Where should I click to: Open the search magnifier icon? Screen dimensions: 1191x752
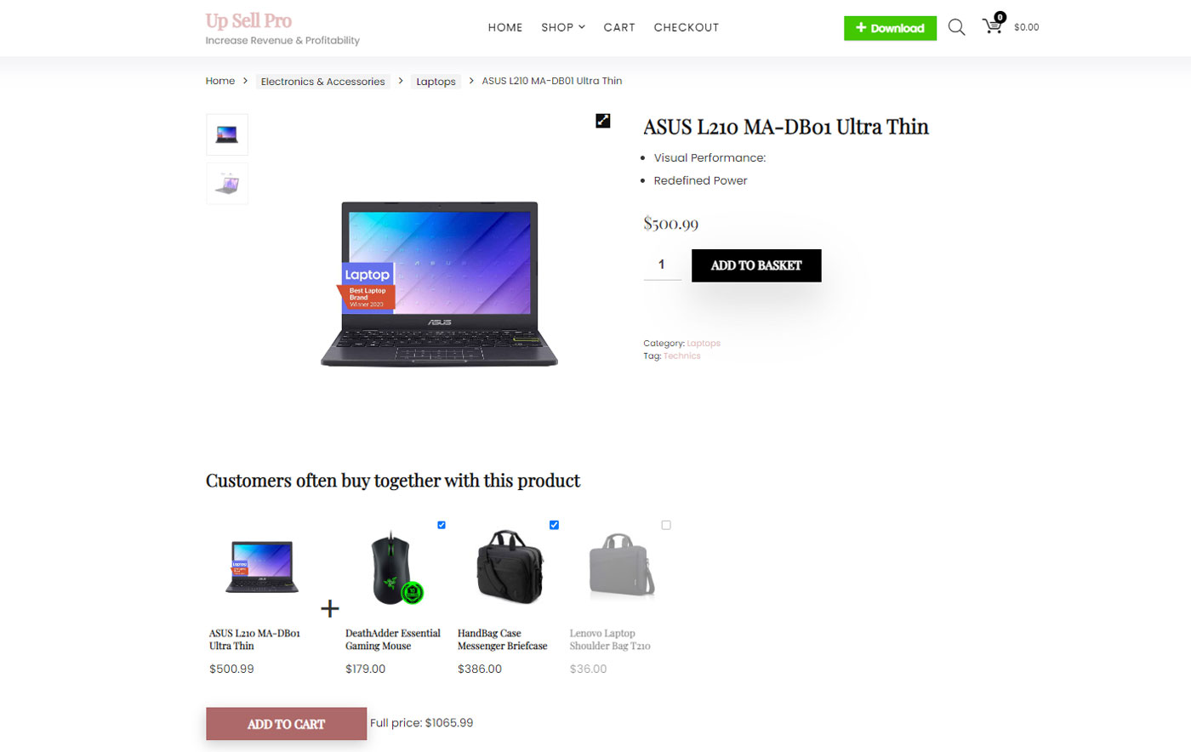coord(956,27)
